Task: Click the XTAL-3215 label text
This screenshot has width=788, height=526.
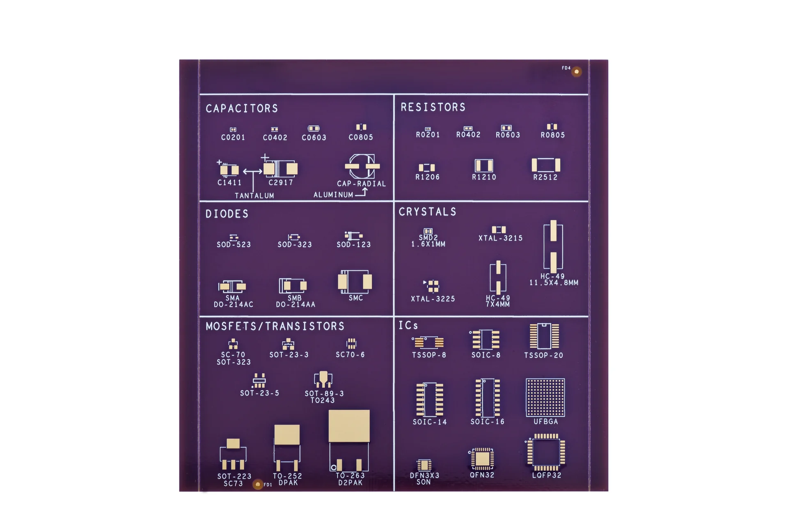Action: (x=501, y=238)
